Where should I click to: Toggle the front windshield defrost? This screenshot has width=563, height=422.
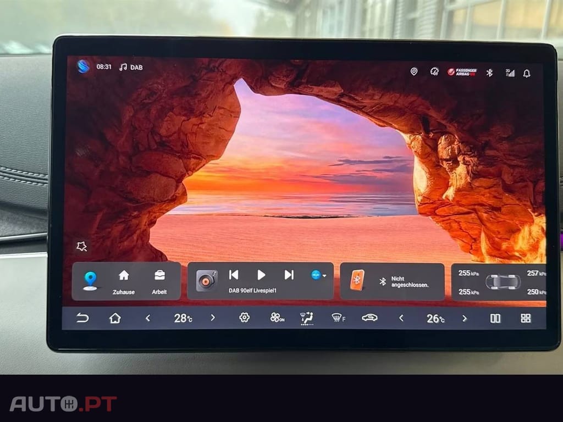click(x=338, y=318)
